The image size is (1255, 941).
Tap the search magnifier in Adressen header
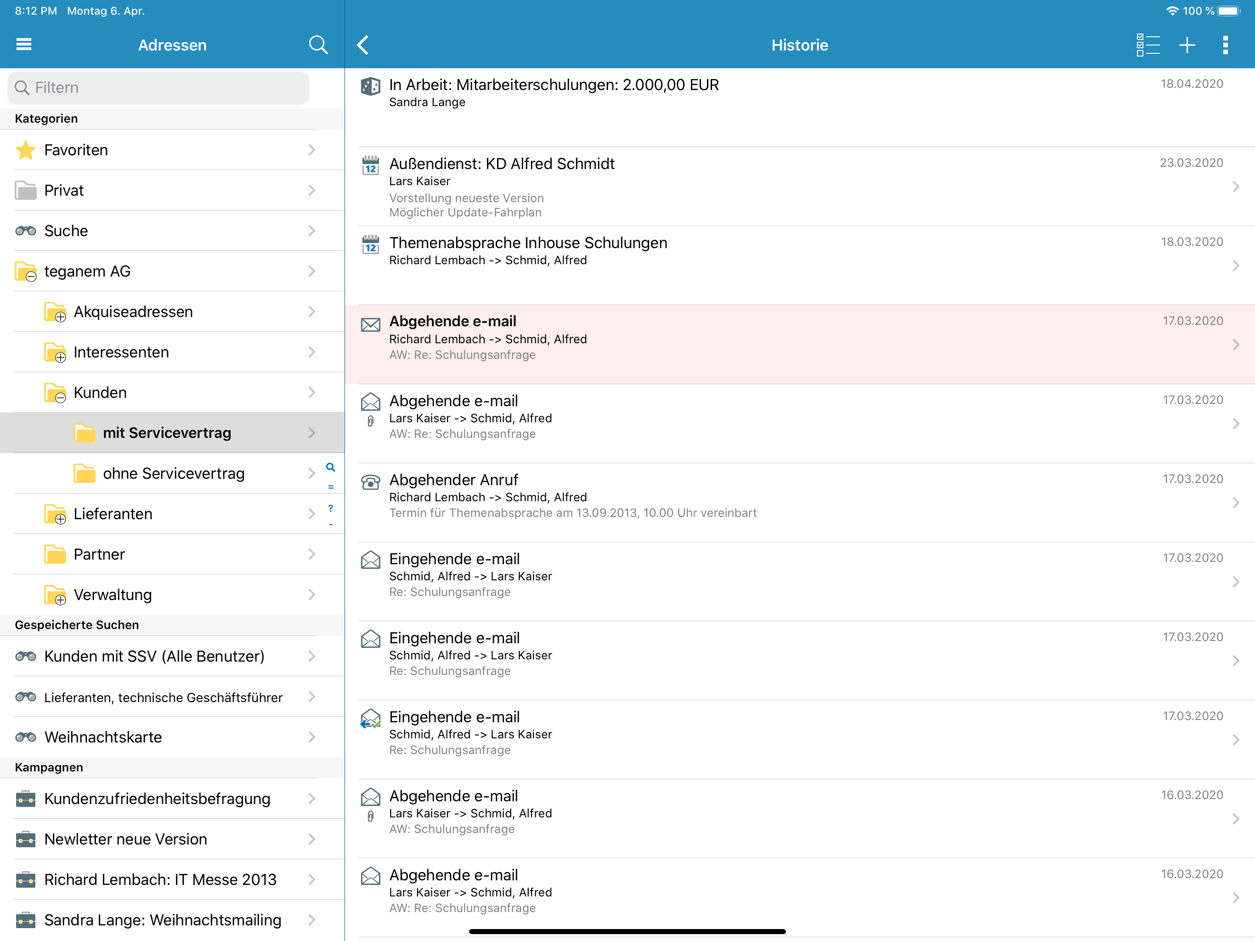(x=318, y=45)
